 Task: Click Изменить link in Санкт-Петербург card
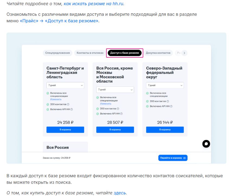pos(56,99)
